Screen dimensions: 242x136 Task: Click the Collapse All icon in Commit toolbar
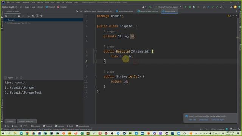coord(42,16)
